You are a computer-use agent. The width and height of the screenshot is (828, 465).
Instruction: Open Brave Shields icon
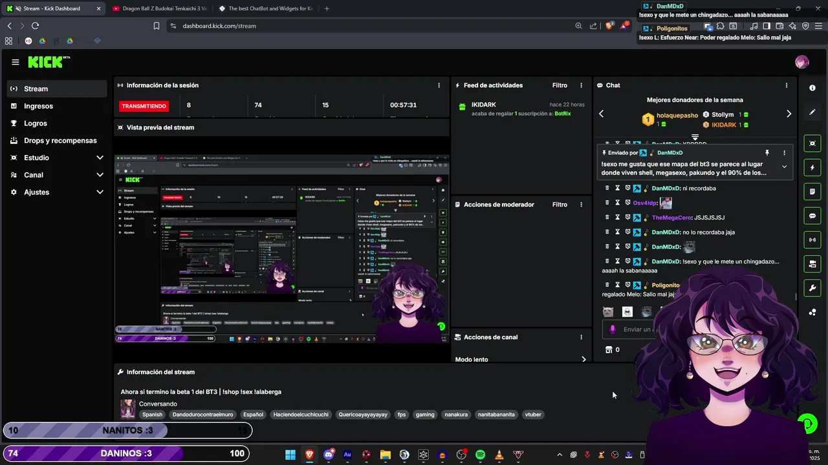pos(609,26)
